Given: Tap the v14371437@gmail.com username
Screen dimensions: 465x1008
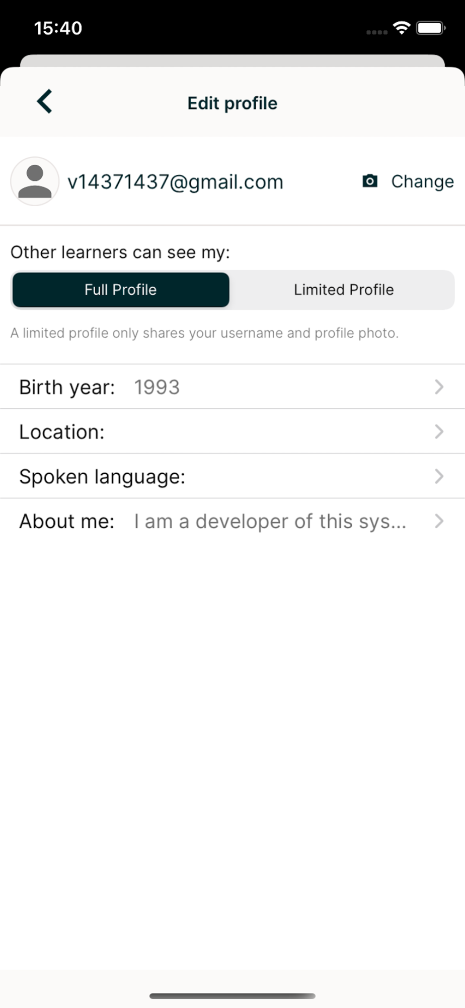Looking at the screenshot, I should (175, 182).
